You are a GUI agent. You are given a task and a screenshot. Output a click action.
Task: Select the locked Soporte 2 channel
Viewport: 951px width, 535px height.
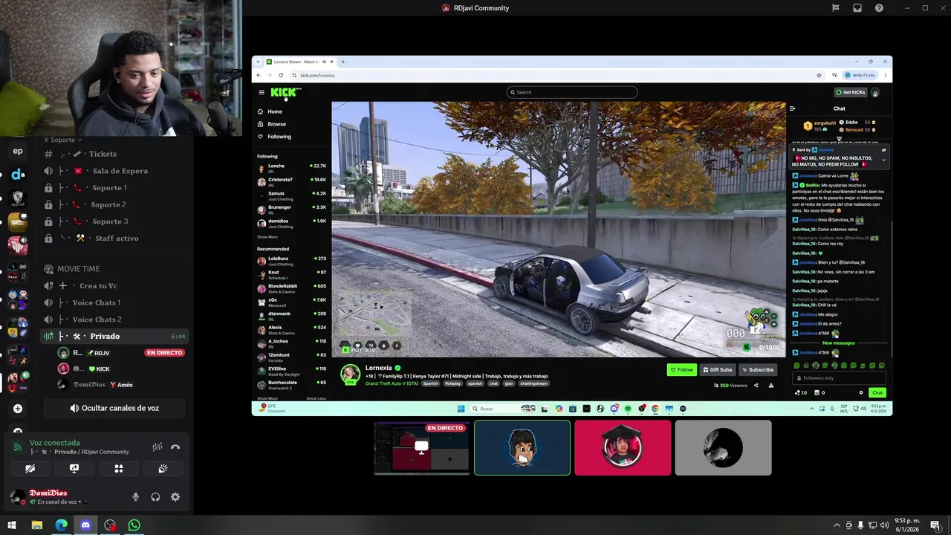click(114, 204)
